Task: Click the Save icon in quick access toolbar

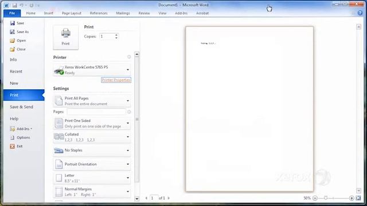Action: tap(14, 5)
